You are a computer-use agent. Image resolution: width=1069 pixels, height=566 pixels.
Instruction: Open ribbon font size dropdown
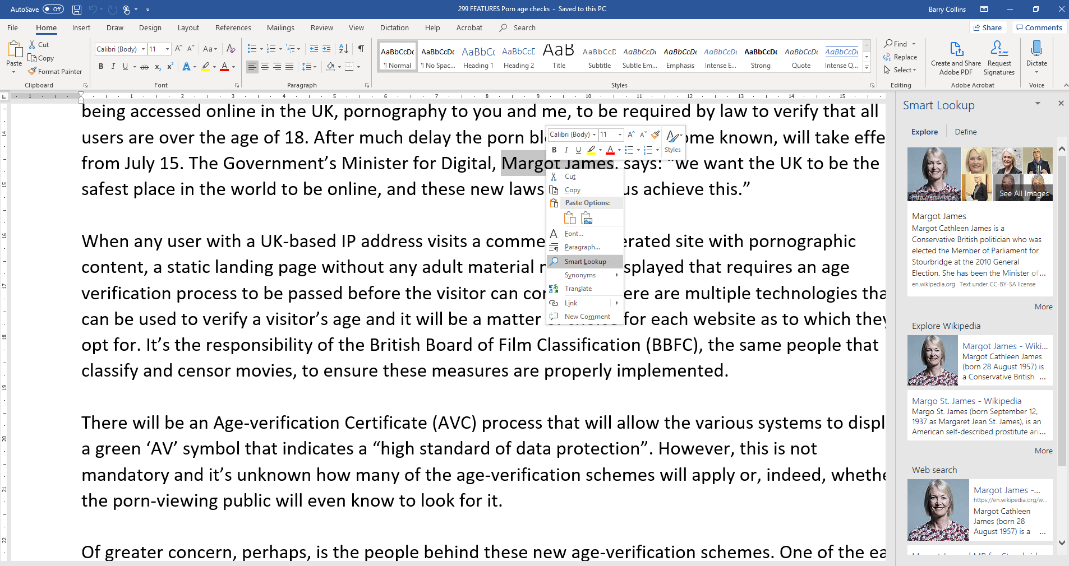(x=167, y=49)
